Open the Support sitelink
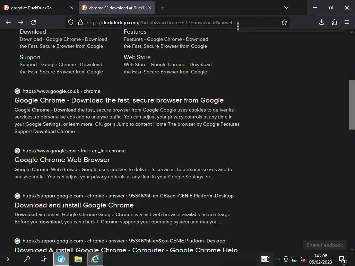Image resolution: width=355 pixels, height=266 pixels. click(x=30, y=57)
